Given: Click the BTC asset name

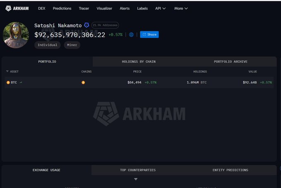Looking at the screenshot, I should [x=14, y=82].
